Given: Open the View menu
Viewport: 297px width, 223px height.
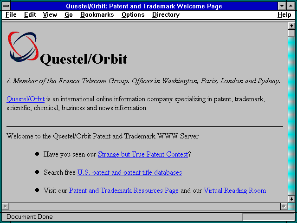Looking at the screenshot, I should [x=50, y=15].
